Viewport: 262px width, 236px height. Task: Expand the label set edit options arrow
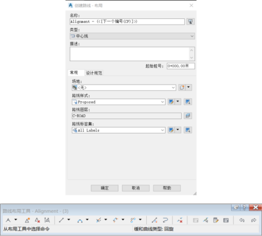coord(178,130)
